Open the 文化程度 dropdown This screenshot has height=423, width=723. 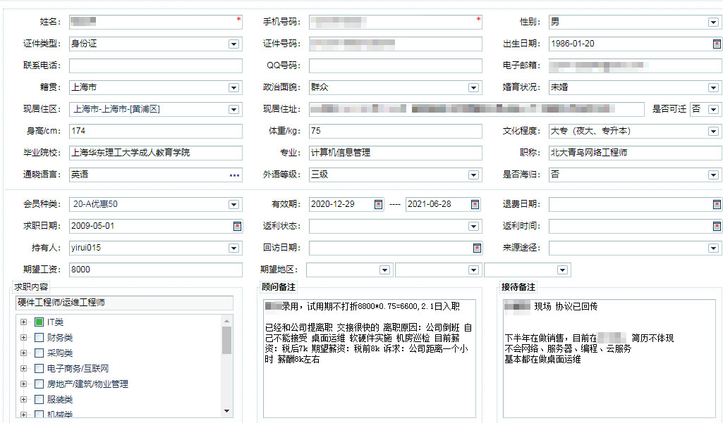713,131
